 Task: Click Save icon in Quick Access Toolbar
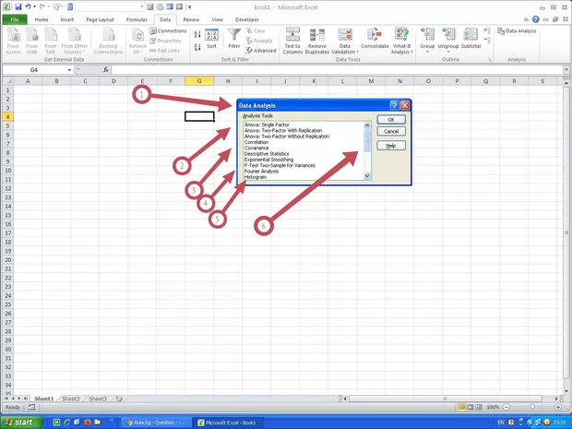(18, 7)
